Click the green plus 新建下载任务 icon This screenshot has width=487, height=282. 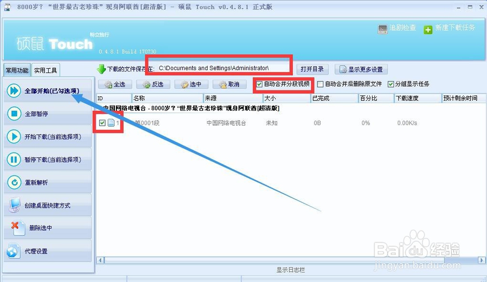[x=428, y=30]
